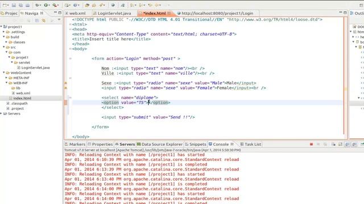Viewport: 364px width, 204px height.
Task: Click the Save toolbar icon
Action: [x=14, y=5]
